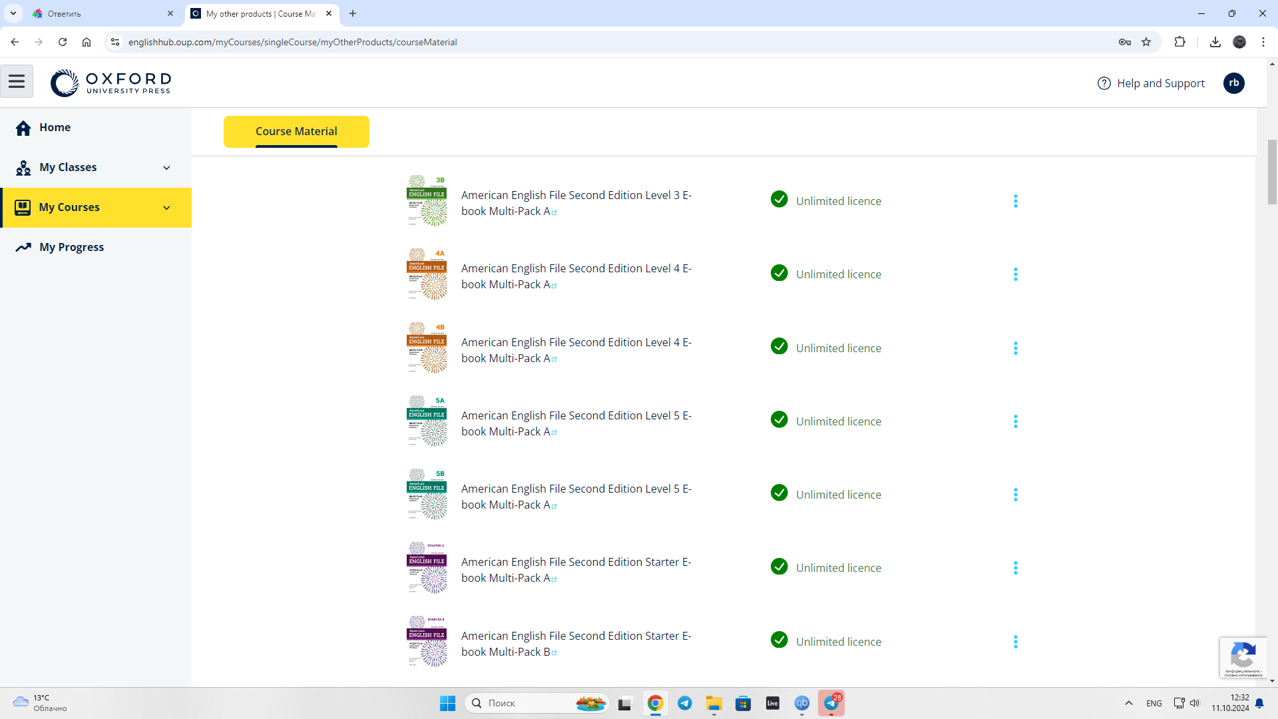Open My Courses in the sidebar
This screenshot has width=1278, height=719.
click(96, 208)
